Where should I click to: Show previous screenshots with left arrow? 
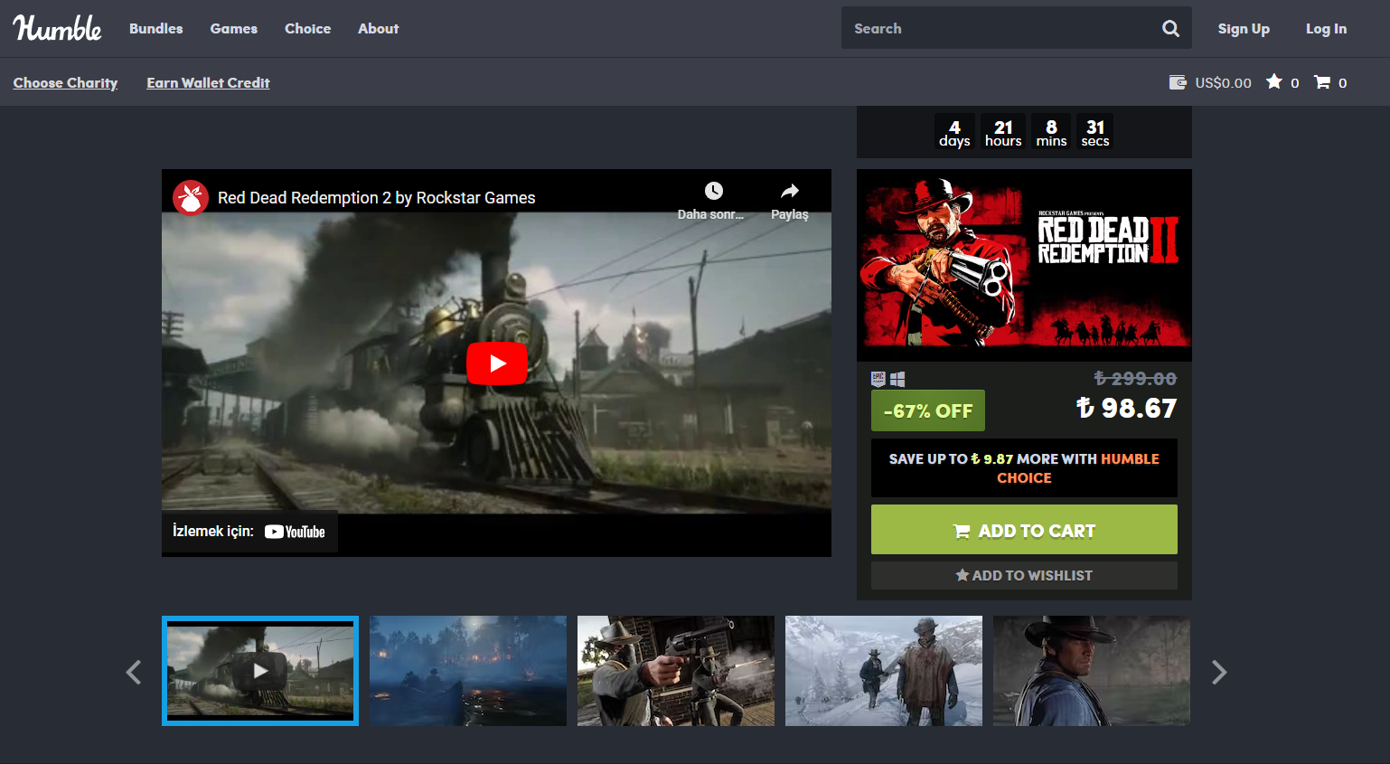(x=134, y=672)
